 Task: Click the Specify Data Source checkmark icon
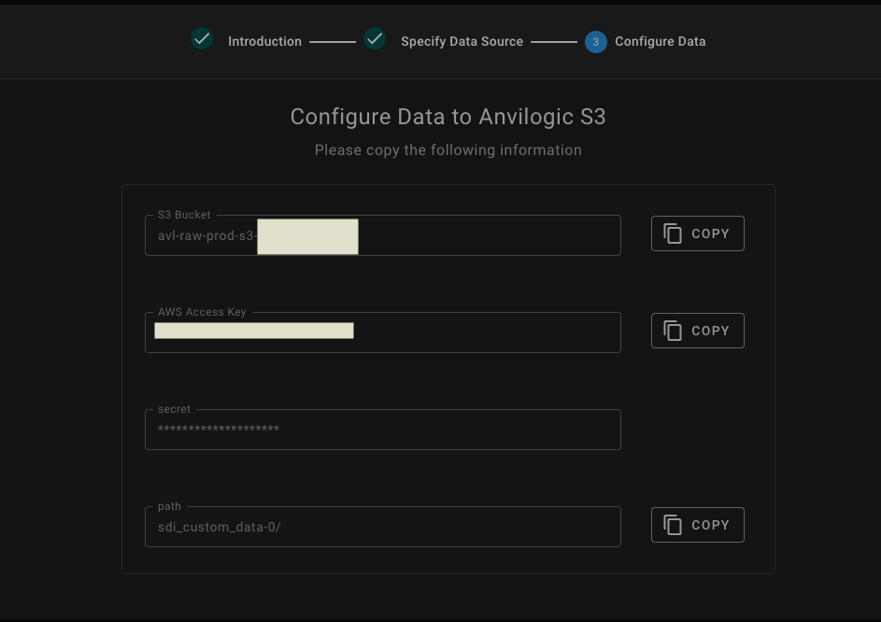pyautogui.click(x=375, y=39)
